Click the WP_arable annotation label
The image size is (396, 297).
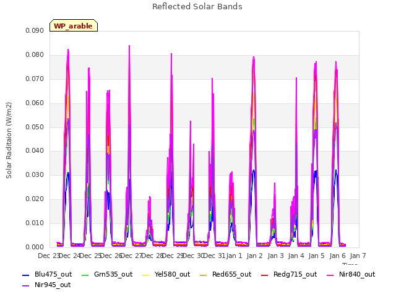click(x=74, y=26)
